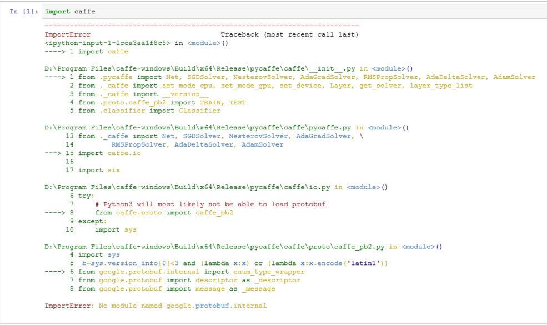This screenshot has width=547, height=325.
Task: Click the 'In [1]:' cell prompt
Action: (24, 12)
